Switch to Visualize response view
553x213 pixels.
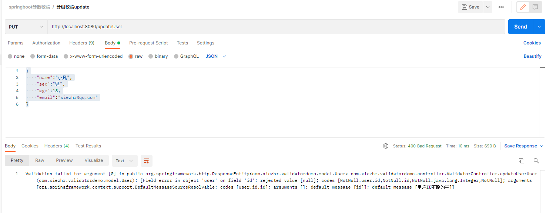[94, 160]
